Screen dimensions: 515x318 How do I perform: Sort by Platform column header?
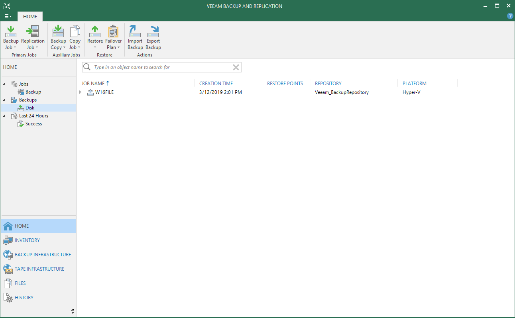[x=415, y=84]
